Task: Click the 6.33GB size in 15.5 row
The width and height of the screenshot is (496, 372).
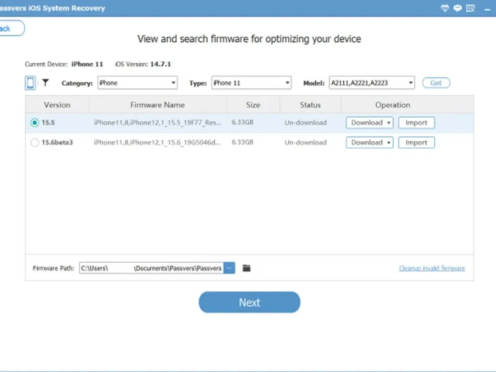Action: 242,122
